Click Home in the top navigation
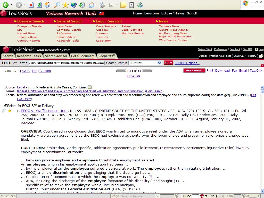The image size is (264, 198). pos(137,13)
